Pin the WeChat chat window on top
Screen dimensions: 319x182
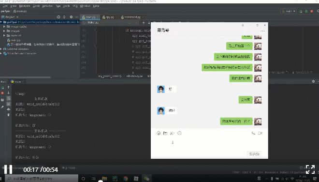tap(243, 25)
